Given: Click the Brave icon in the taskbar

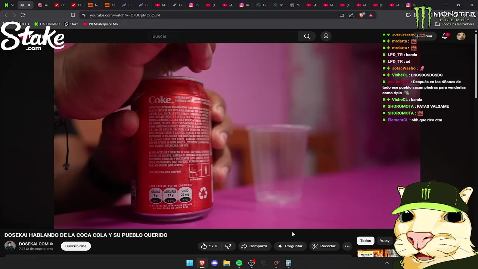Looking at the screenshot, I should (x=202, y=263).
